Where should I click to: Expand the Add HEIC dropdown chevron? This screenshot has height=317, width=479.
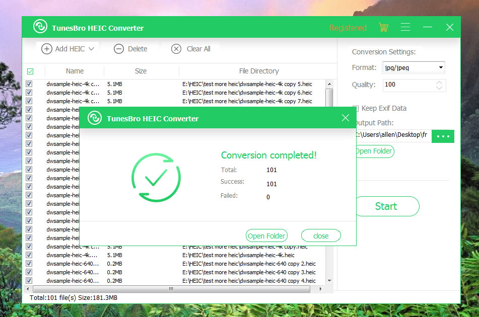(91, 49)
